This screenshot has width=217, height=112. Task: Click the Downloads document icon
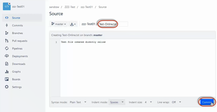(7, 64)
